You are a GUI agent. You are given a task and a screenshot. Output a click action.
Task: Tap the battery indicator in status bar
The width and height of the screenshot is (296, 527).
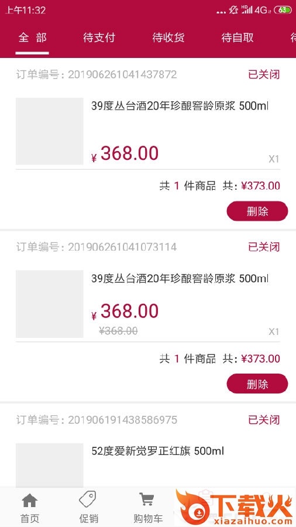[x=283, y=10]
